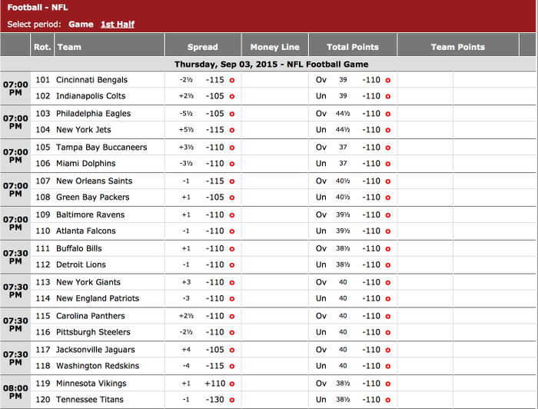Click the Cincinnati Bengals team name

pyautogui.click(x=91, y=80)
